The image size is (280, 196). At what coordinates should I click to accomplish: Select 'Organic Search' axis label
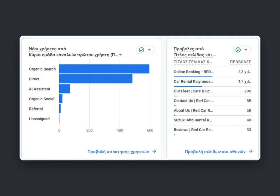coord(42,69)
